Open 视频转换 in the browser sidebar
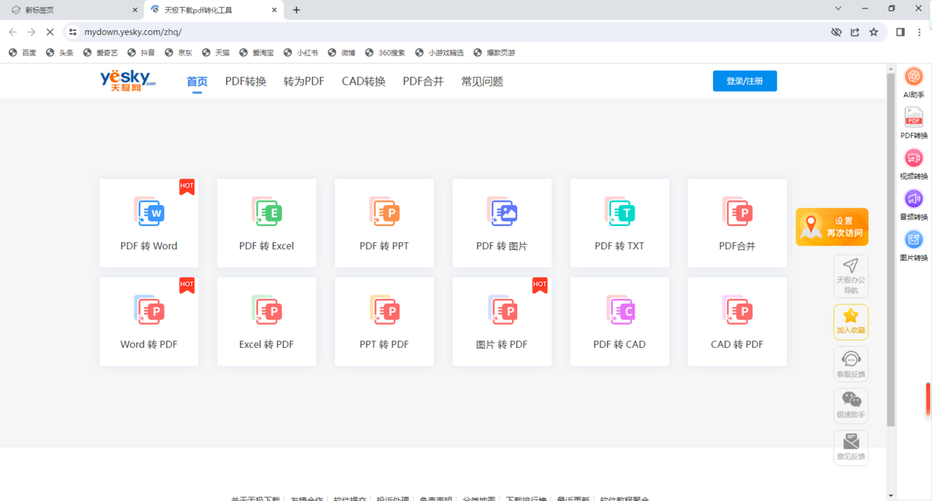The width and height of the screenshot is (932, 501). tap(913, 158)
